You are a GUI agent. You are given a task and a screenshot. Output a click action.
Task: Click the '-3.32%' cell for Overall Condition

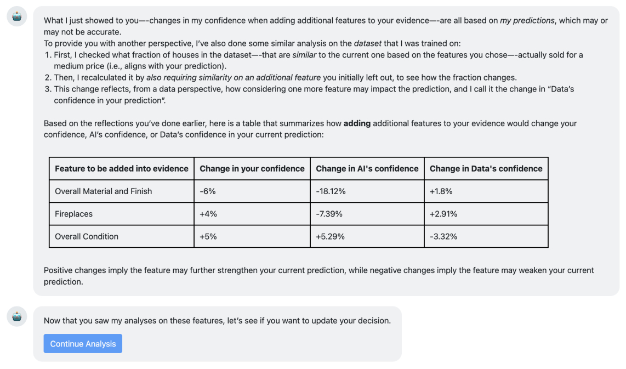click(x=442, y=236)
